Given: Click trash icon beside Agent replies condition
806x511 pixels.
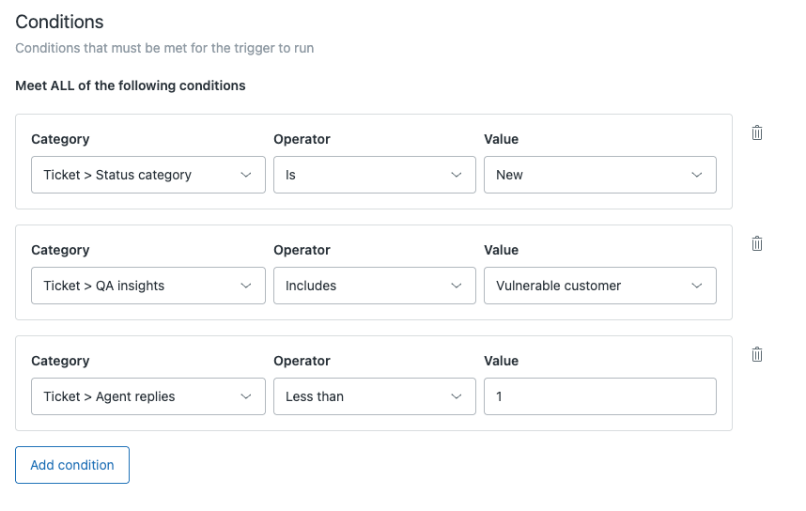Looking at the screenshot, I should [x=757, y=355].
